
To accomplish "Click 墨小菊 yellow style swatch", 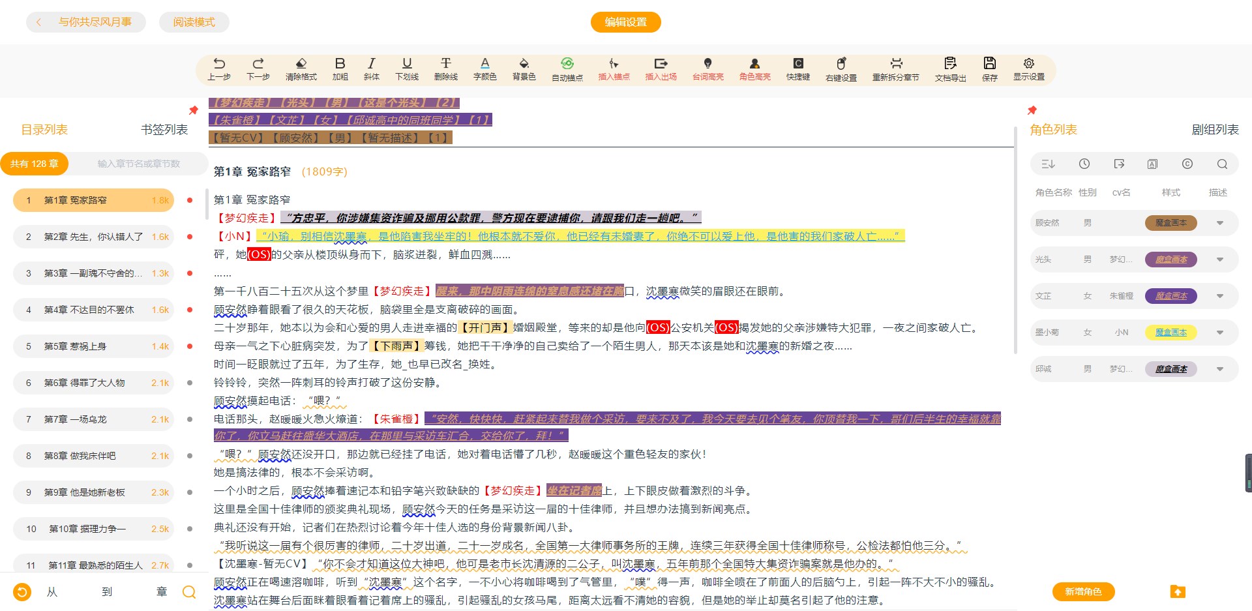I will click(x=1171, y=333).
